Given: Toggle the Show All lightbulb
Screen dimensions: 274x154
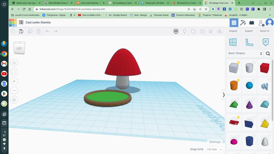Looking at the screenshot, I should [185, 31].
